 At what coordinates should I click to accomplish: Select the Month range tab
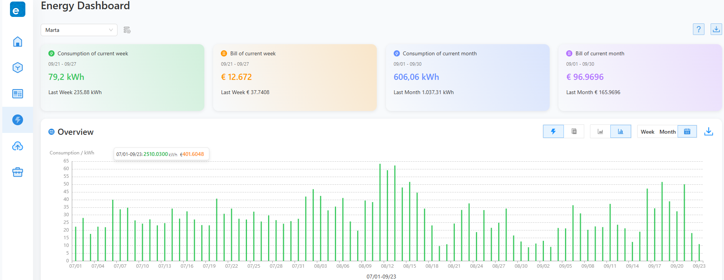point(668,132)
